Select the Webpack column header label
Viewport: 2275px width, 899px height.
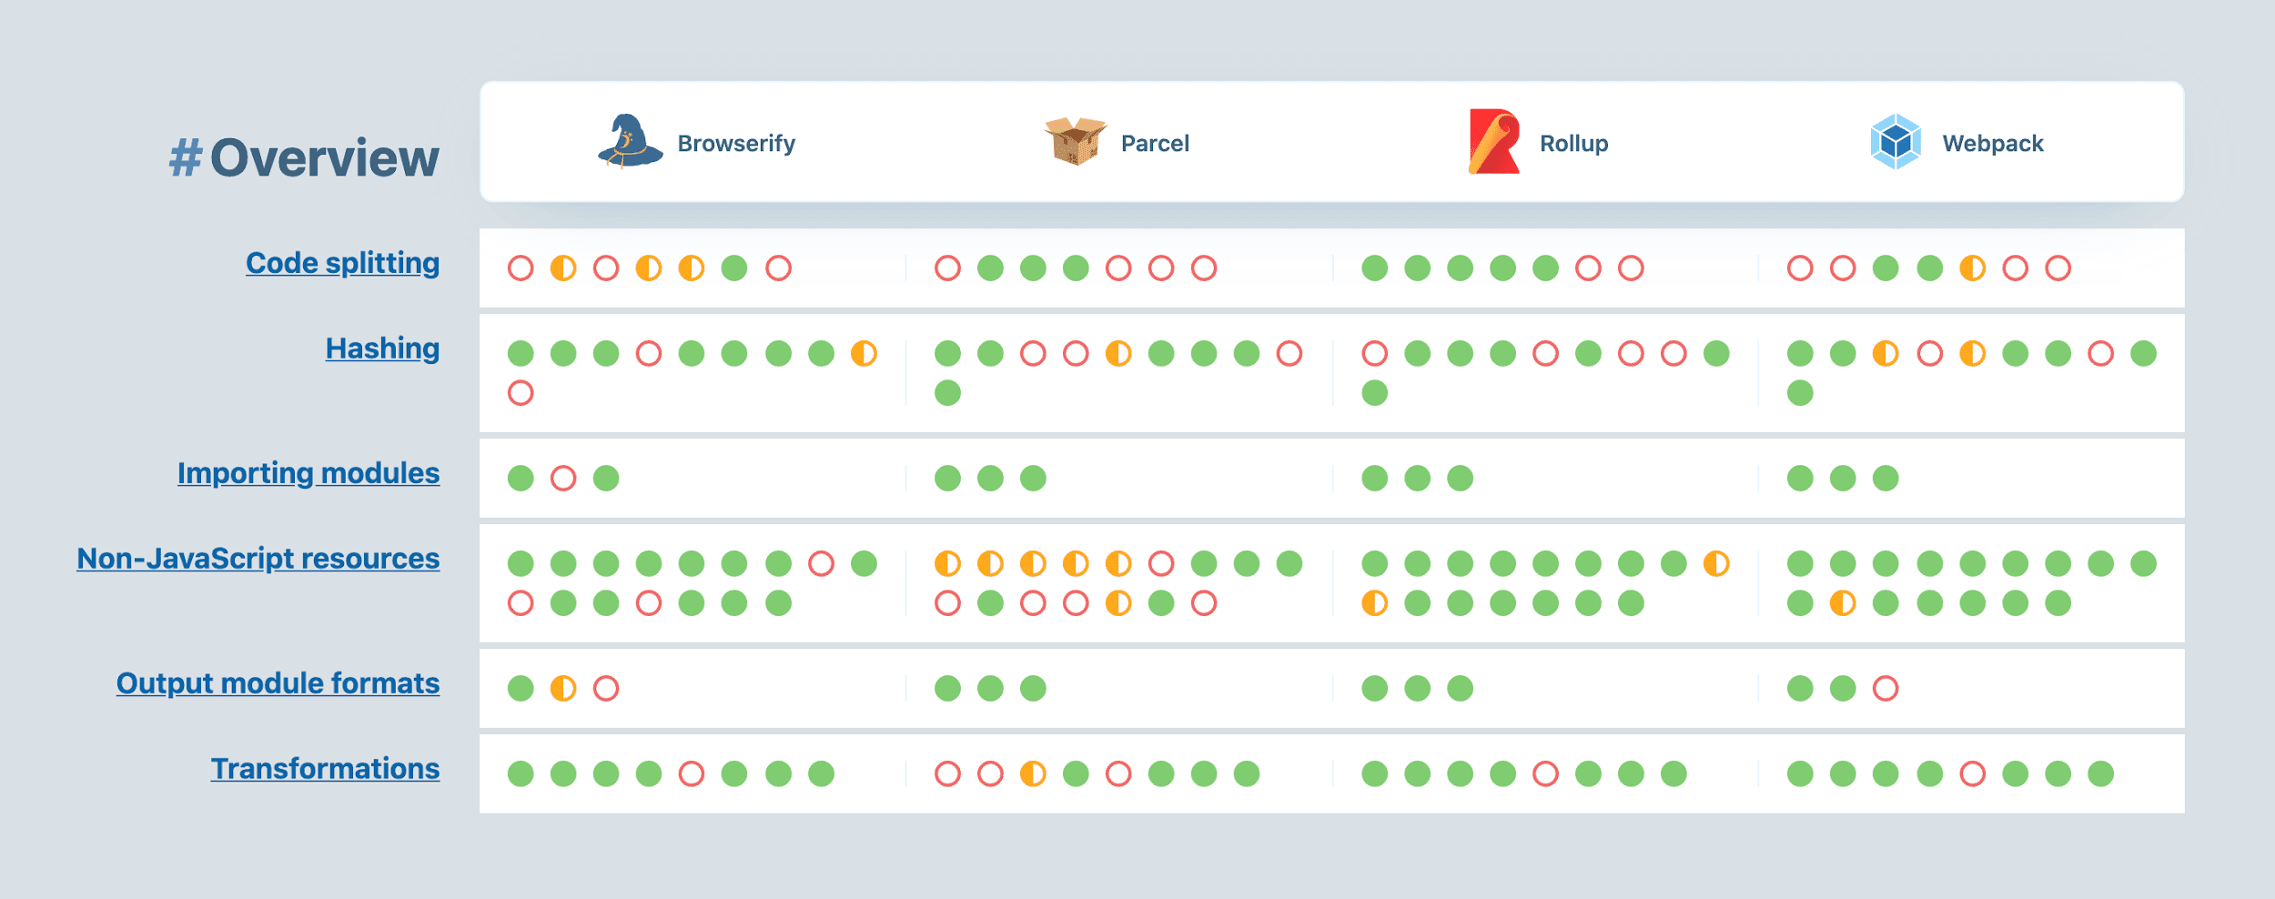(x=1993, y=144)
